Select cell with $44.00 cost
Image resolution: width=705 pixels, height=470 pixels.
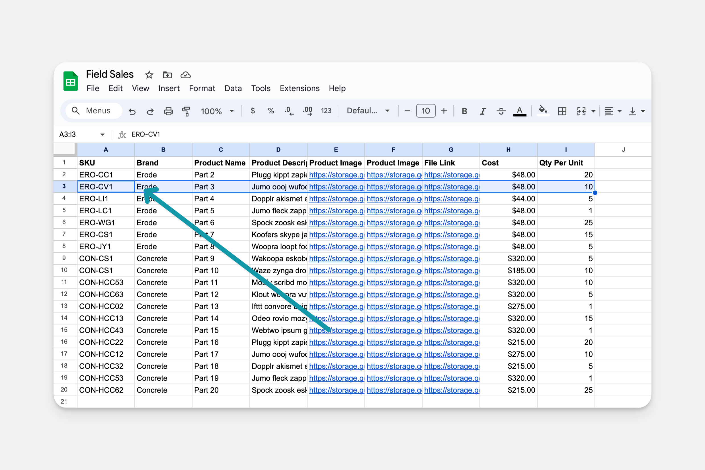[x=509, y=199]
